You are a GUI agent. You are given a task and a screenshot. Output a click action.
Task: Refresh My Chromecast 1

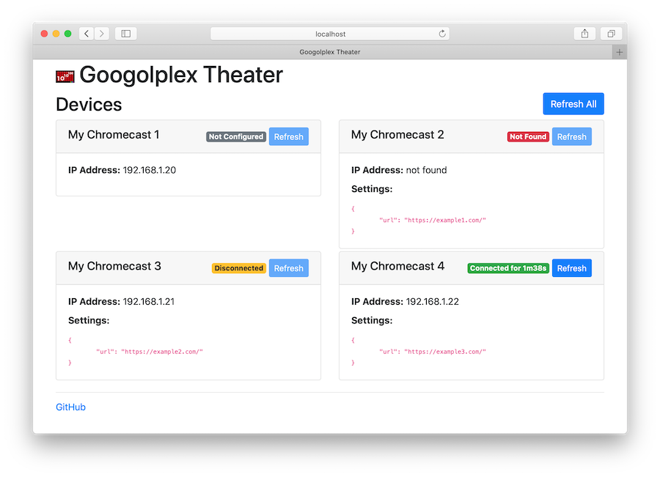click(289, 137)
